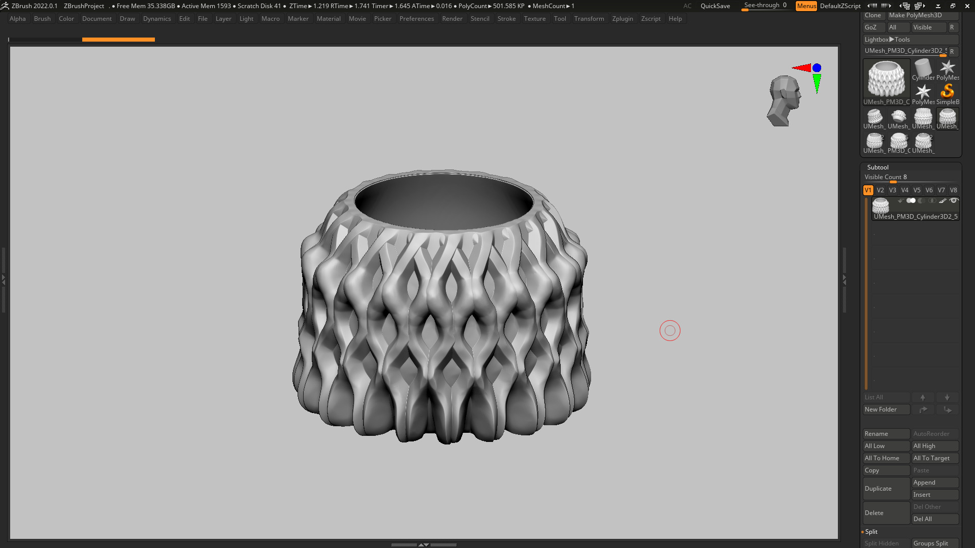
Task: Toggle the subtool polypaint brush icon
Action: point(942,201)
